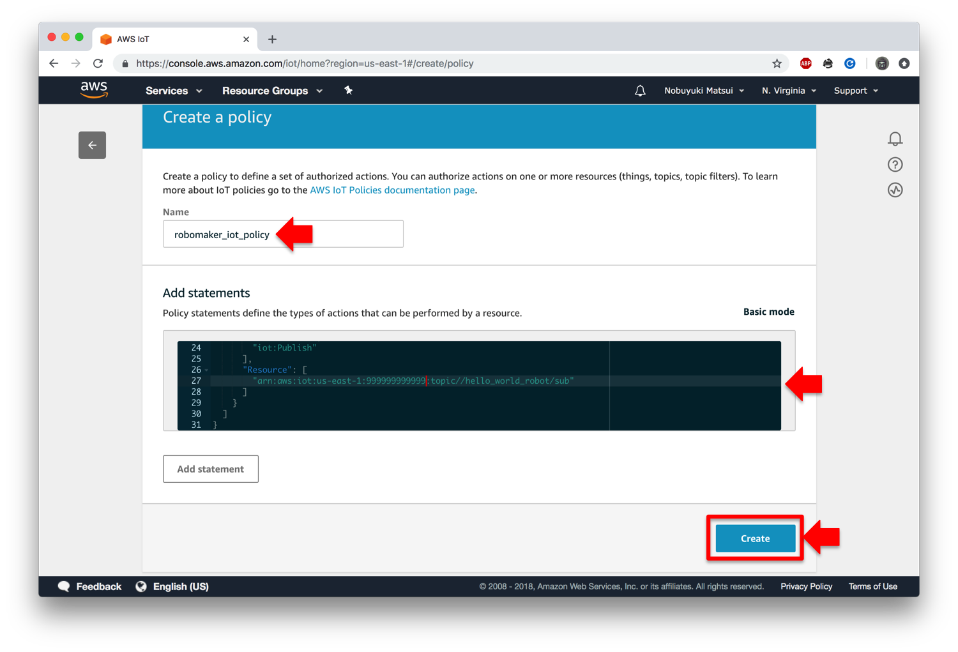Click the Feedback speech-bubble icon
This screenshot has width=958, height=652.
coord(64,586)
